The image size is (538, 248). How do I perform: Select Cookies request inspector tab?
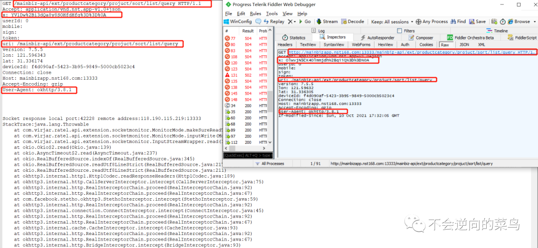tap(426, 45)
